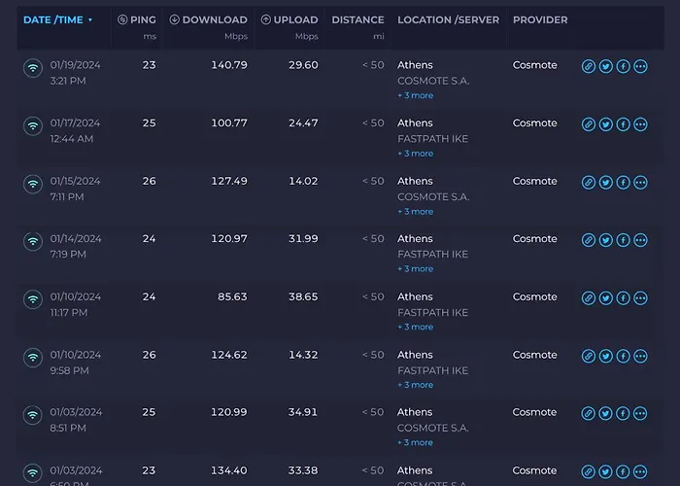Click Location/Server column header
Viewport: 680px width, 486px height.
pyautogui.click(x=448, y=19)
